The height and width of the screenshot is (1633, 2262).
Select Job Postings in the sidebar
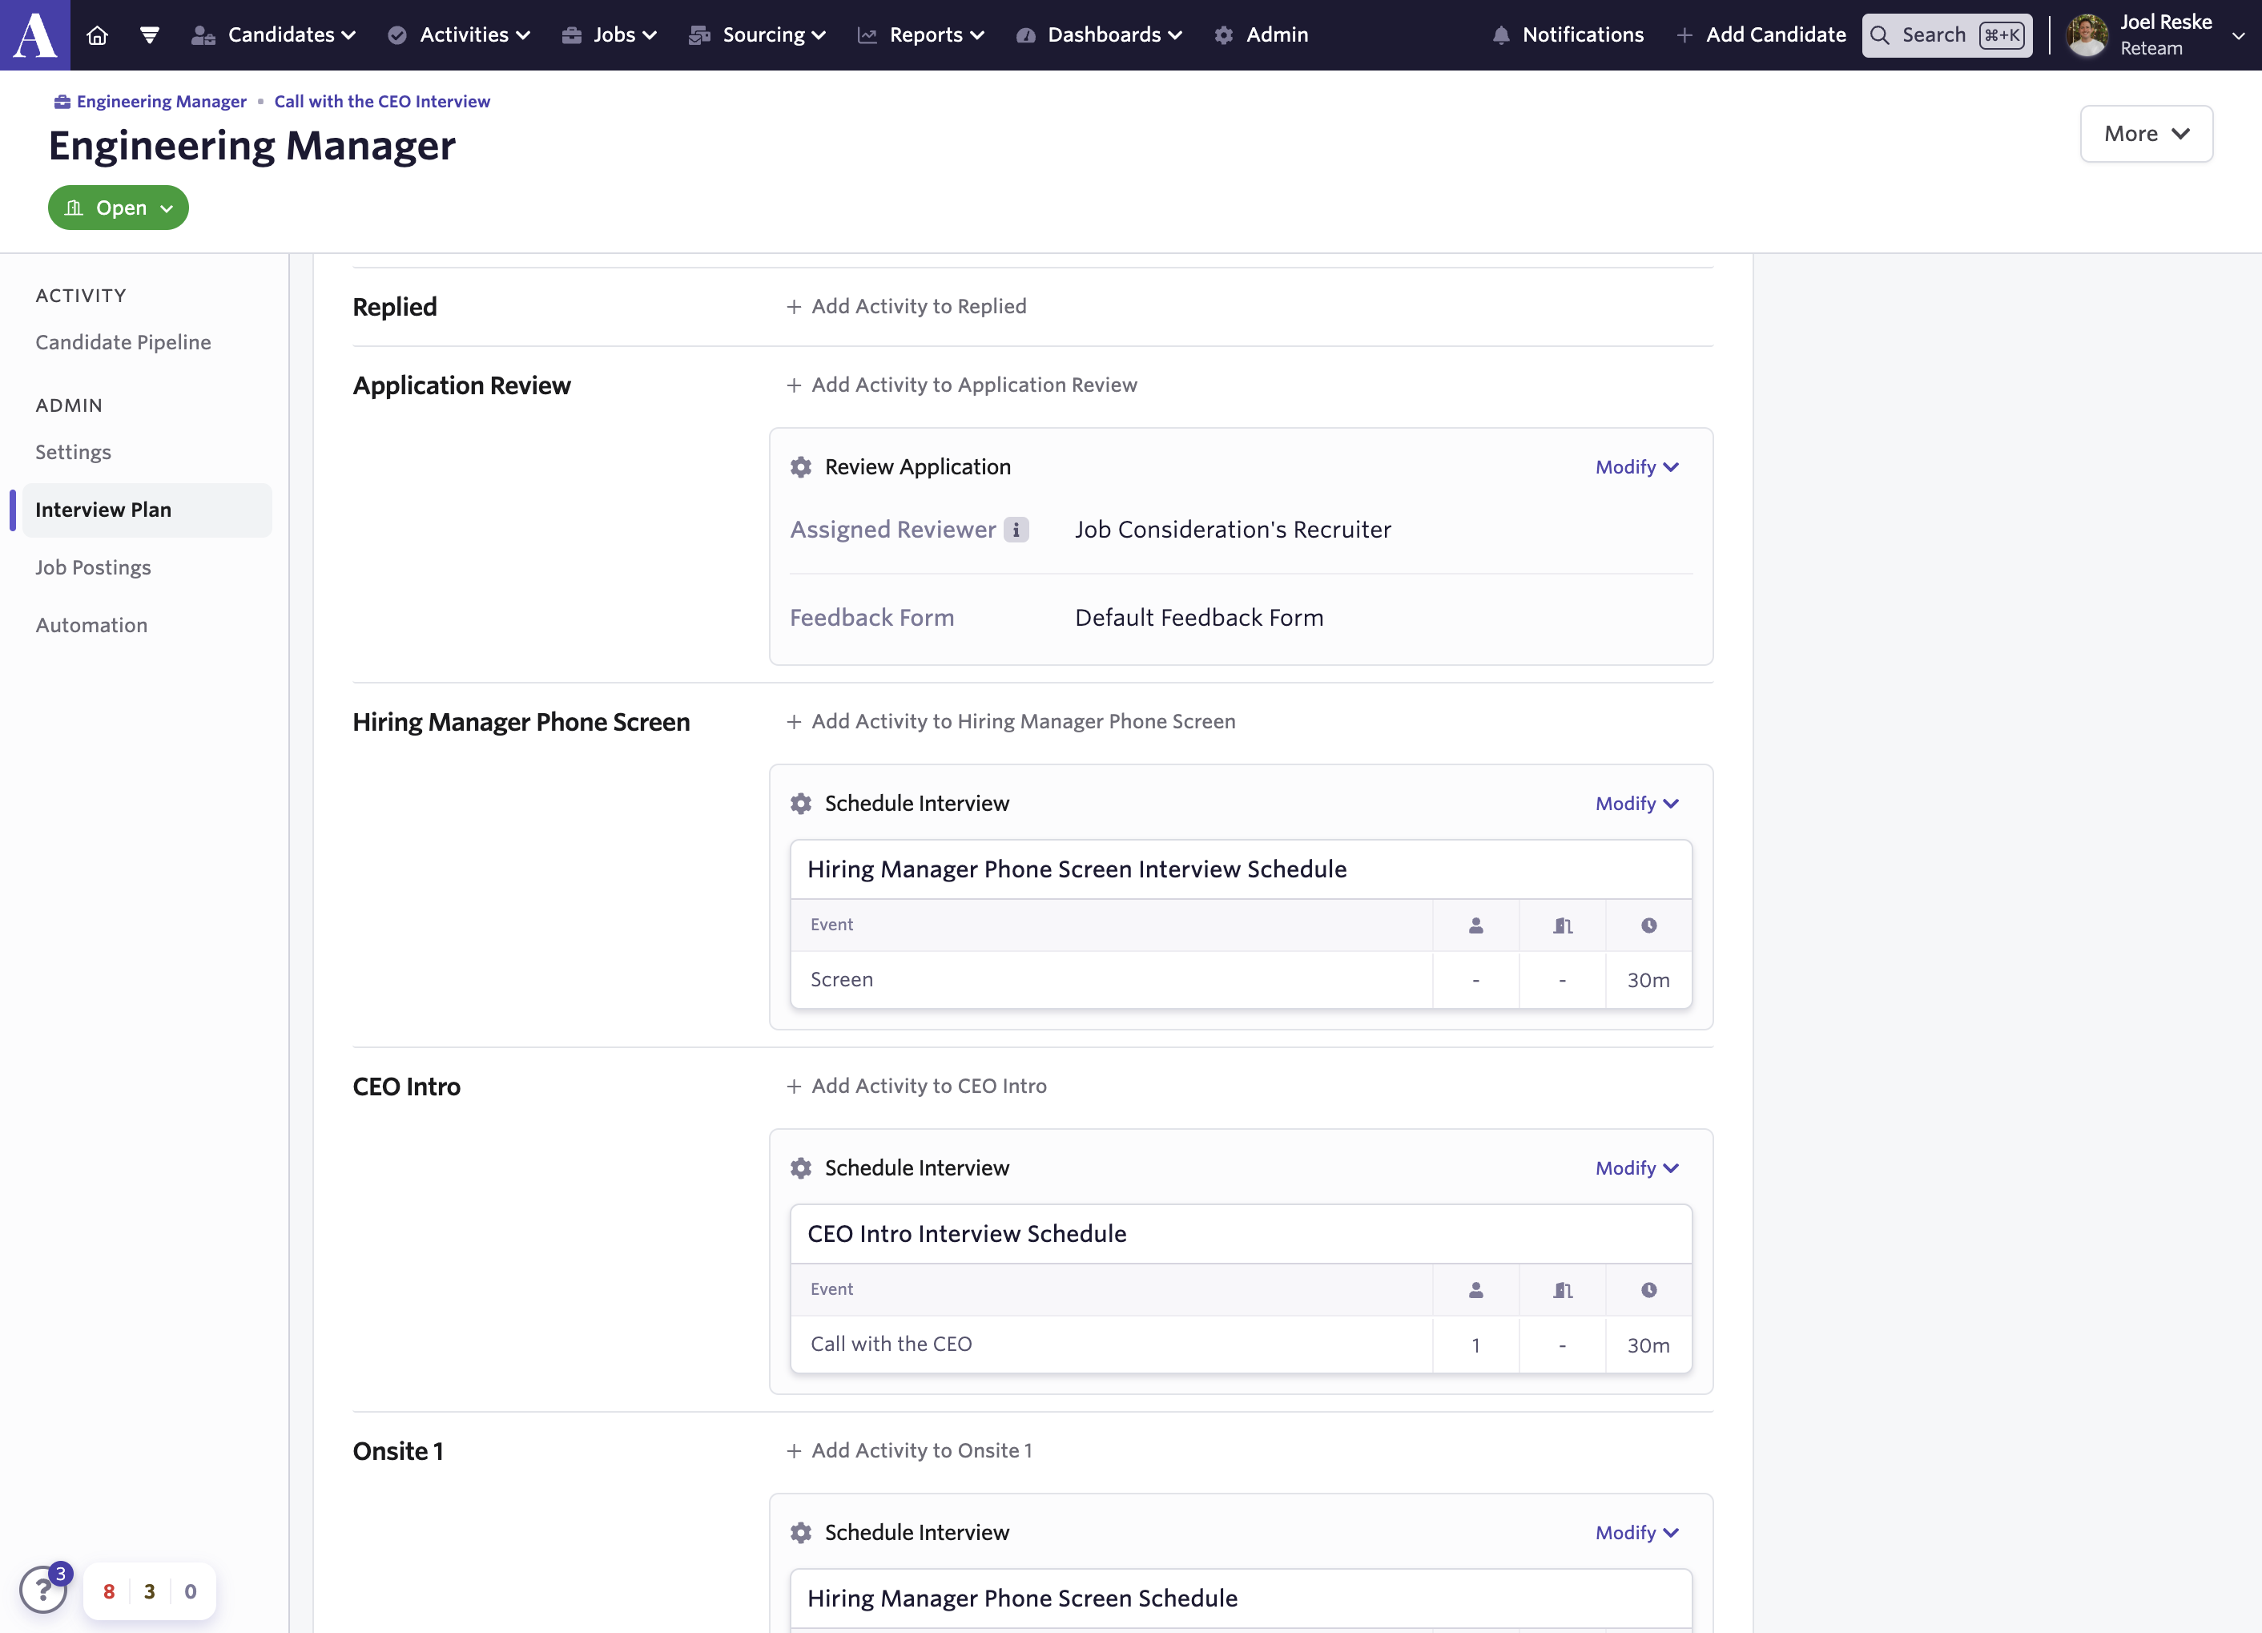(94, 567)
